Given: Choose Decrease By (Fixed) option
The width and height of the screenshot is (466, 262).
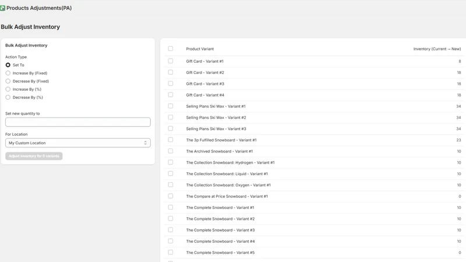Looking at the screenshot, I should click(x=8, y=81).
